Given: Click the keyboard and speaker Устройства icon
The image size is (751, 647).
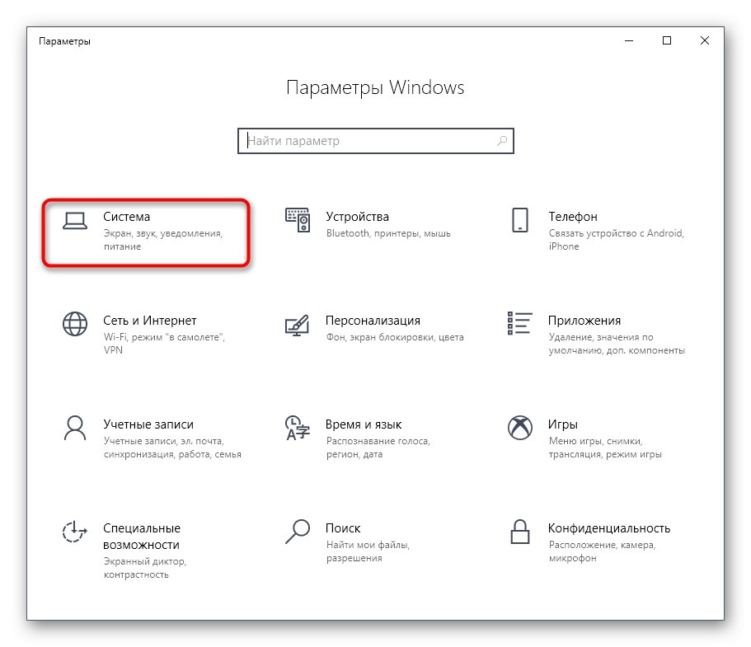Looking at the screenshot, I should coord(298,220).
